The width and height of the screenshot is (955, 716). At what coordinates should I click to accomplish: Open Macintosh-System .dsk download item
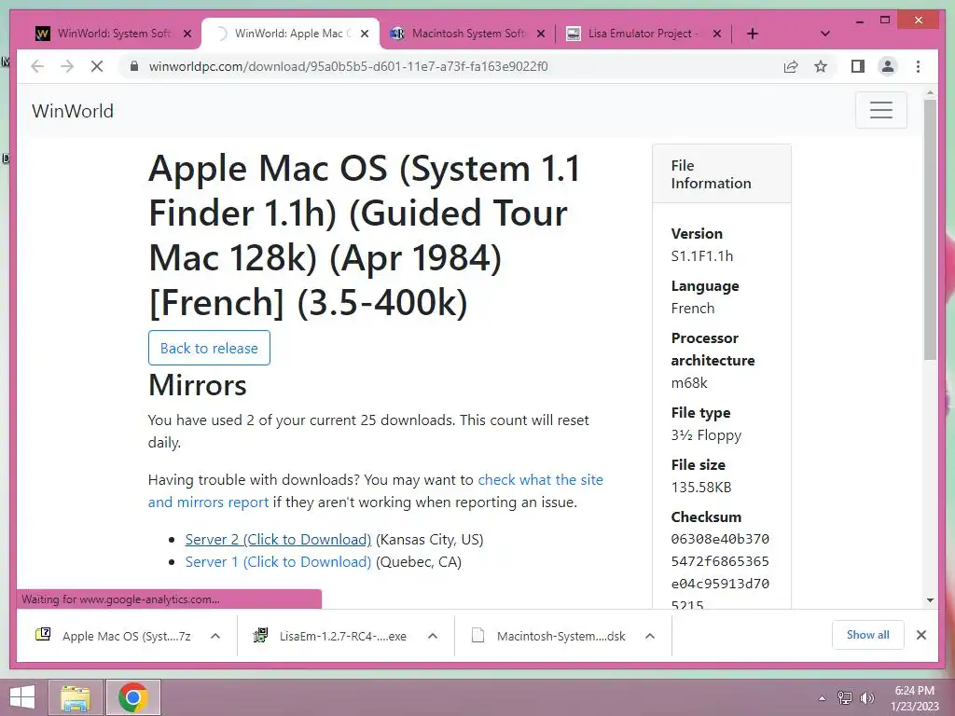550,636
